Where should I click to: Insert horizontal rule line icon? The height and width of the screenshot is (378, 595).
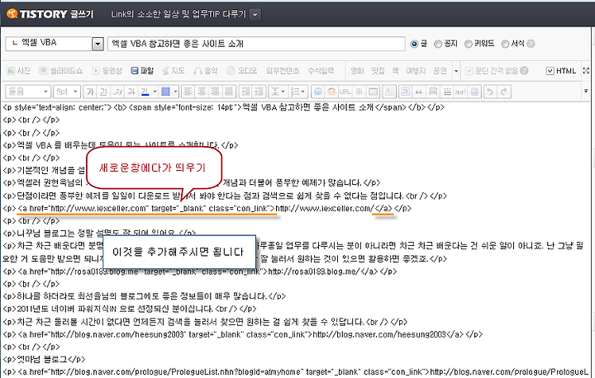pos(447,92)
